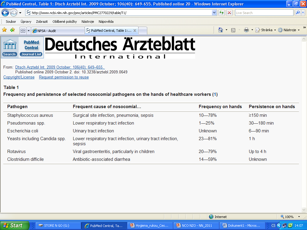This screenshot has width=307, height=230.
Task: Click the Print icon
Action: pos(246,30)
